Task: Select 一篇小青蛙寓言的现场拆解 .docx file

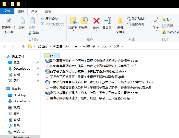Action: (99, 82)
